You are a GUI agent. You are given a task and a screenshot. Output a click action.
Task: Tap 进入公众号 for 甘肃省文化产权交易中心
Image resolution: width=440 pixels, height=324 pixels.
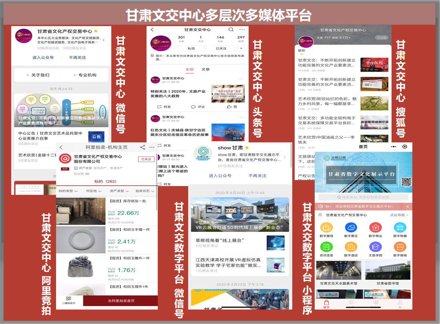(43, 58)
